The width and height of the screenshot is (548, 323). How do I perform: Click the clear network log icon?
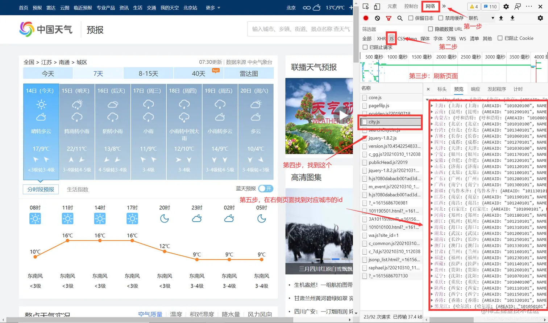(x=377, y=18)
